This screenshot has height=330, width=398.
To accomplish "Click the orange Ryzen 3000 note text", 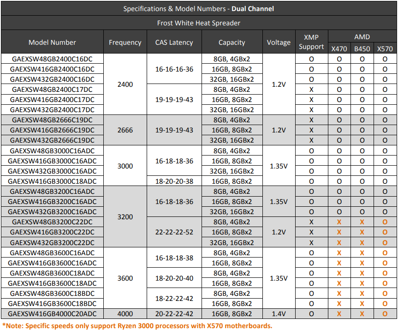I will [137, 326].
